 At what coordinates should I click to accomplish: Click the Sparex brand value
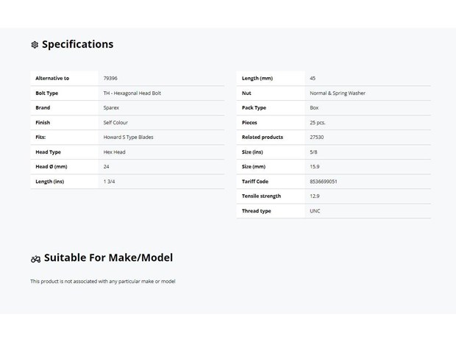[111, 107]
